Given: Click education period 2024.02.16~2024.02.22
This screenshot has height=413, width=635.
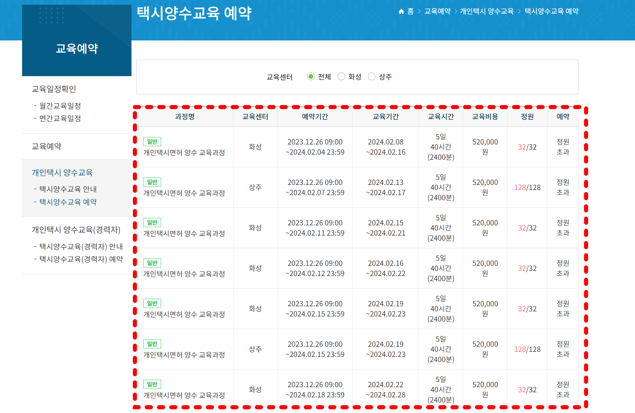Looking at the screenshot, I should click(x=386, y=269).
